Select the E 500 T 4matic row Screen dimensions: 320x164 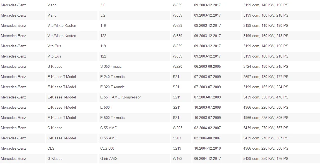point(160,118)
